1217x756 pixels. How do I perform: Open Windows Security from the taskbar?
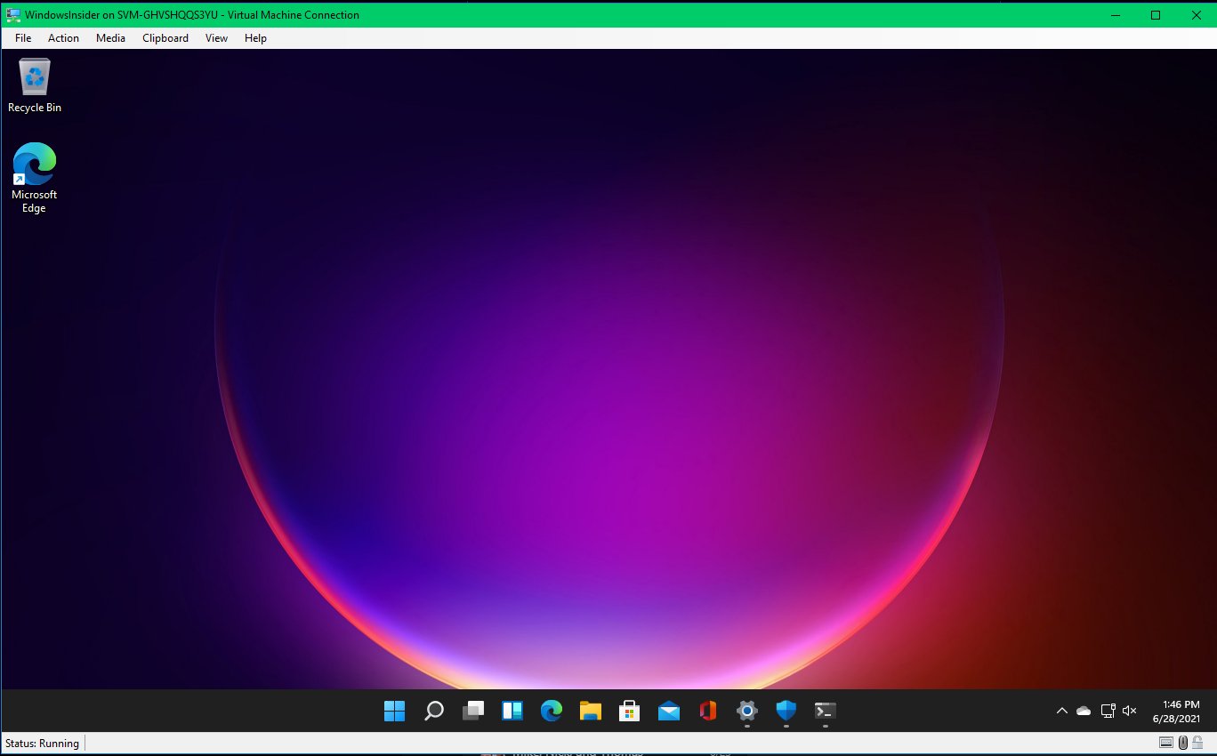(x=786, y=711)
